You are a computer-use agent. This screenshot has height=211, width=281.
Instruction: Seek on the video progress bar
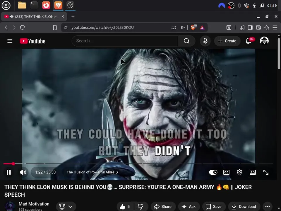138,164
